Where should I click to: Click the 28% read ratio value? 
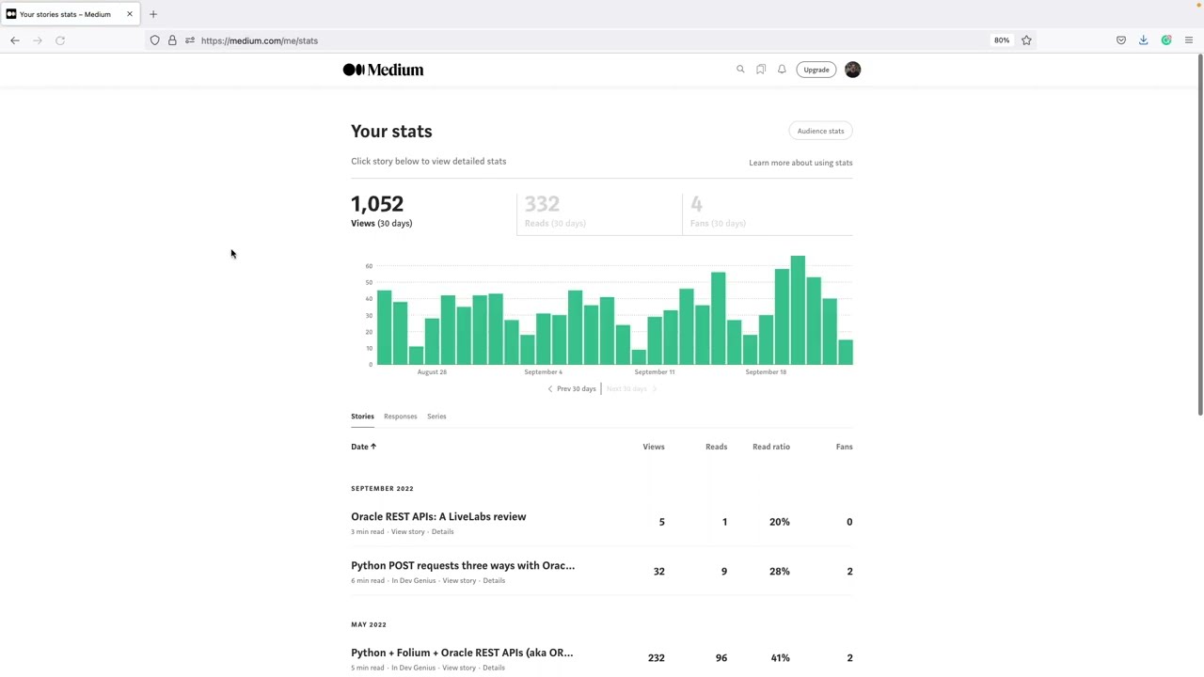click(780, 572)
